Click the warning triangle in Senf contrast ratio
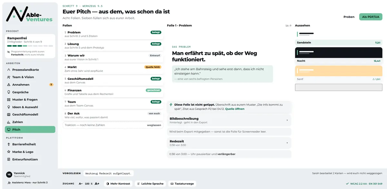387x189 pixels. (373, 79)
